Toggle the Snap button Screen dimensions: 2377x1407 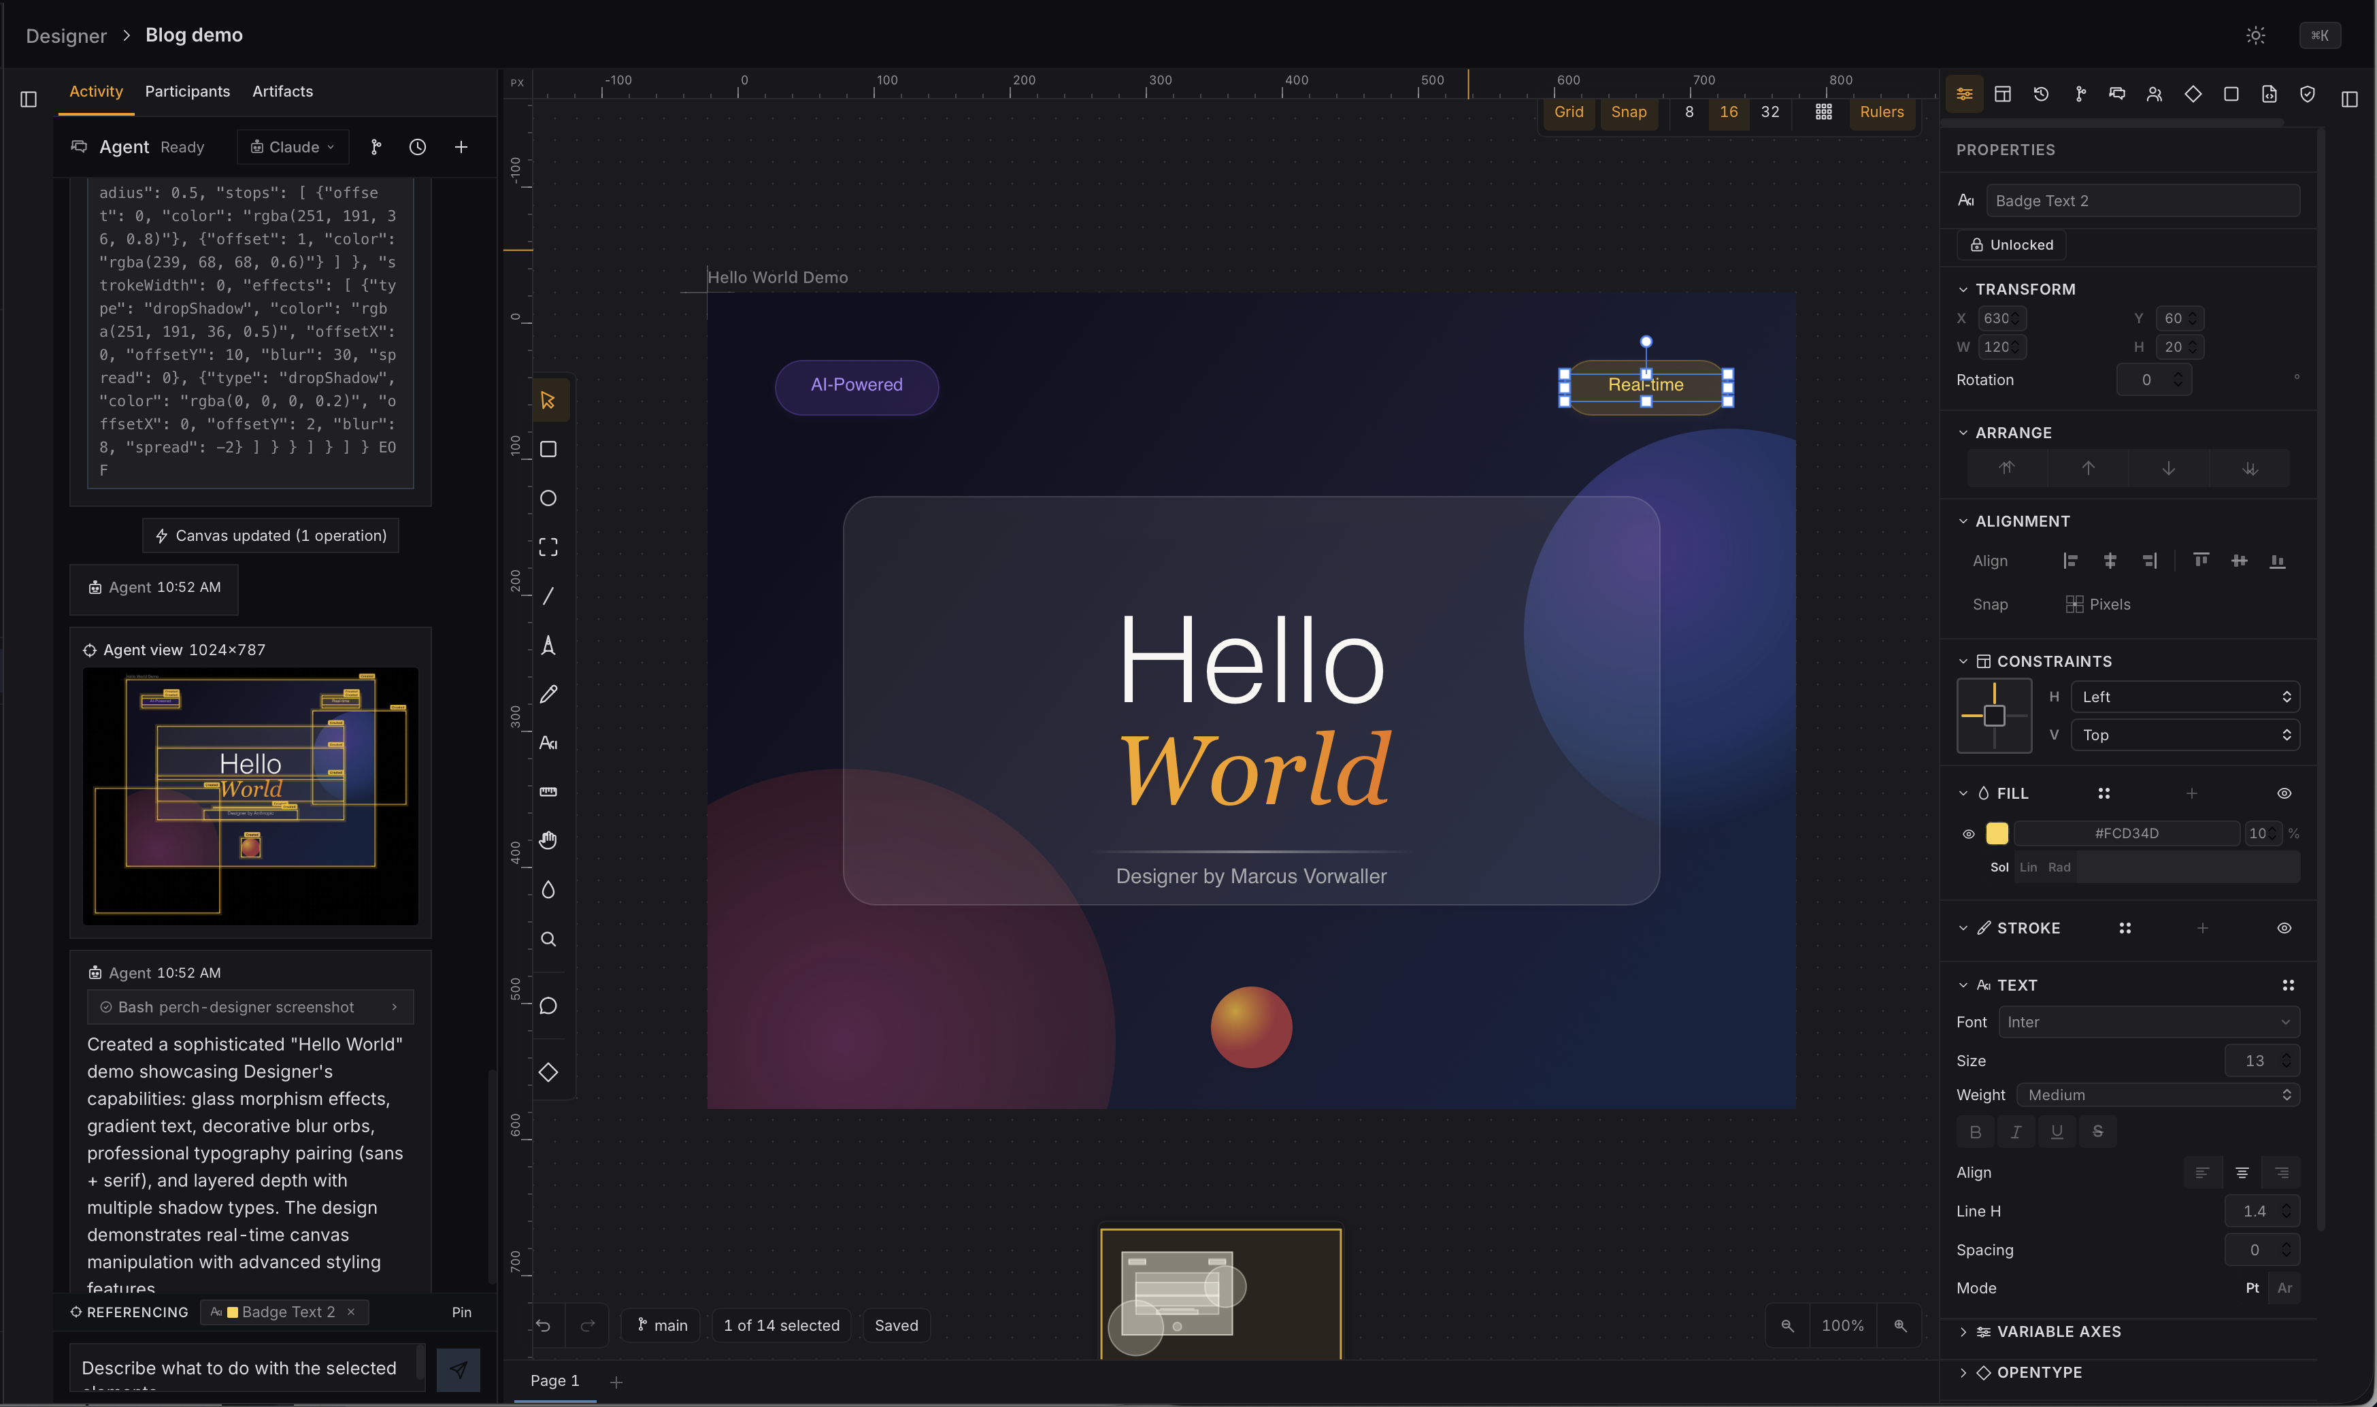pyautogui.click(x=1628, y=112)
